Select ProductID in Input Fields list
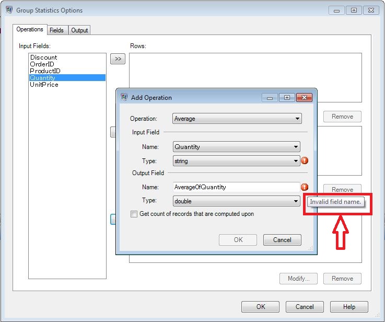Screen dimensions: 385x322 pyautogui.click(x=67, y=71)
